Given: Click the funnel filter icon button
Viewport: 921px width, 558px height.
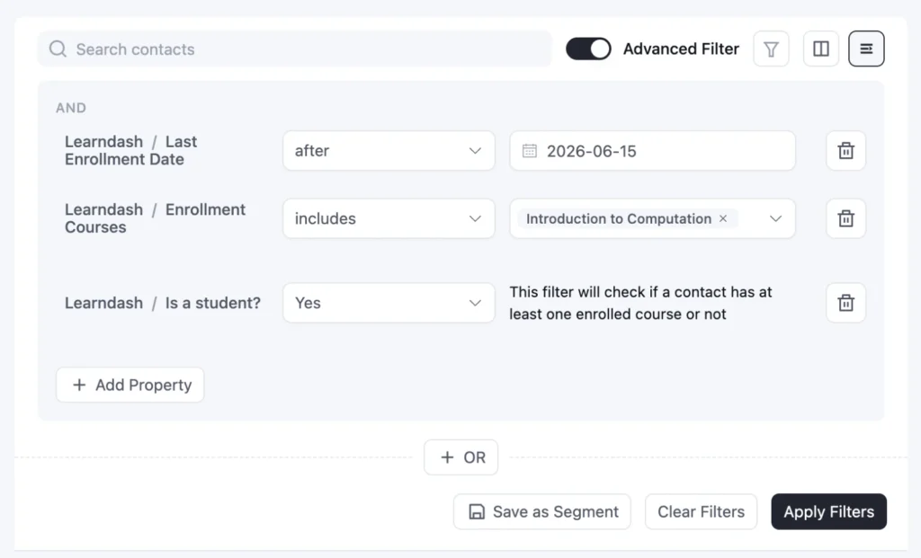Looking at the screenshot, I should pos(771,49).
